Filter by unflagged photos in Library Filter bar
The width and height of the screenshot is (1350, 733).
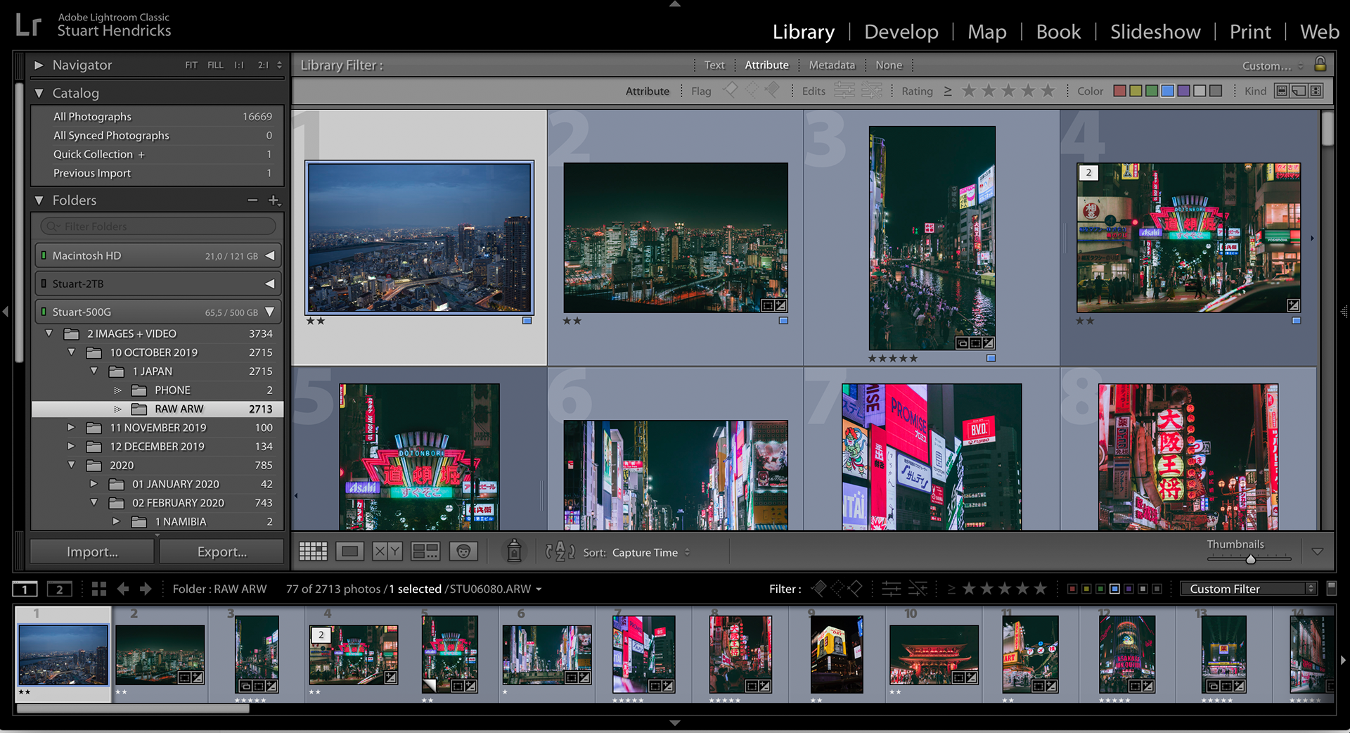(x=752, y=90)
